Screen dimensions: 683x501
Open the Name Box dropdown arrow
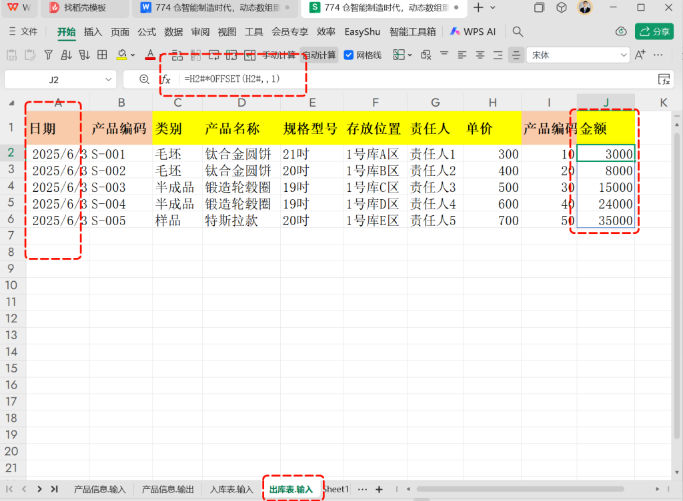tap(109, 79)
